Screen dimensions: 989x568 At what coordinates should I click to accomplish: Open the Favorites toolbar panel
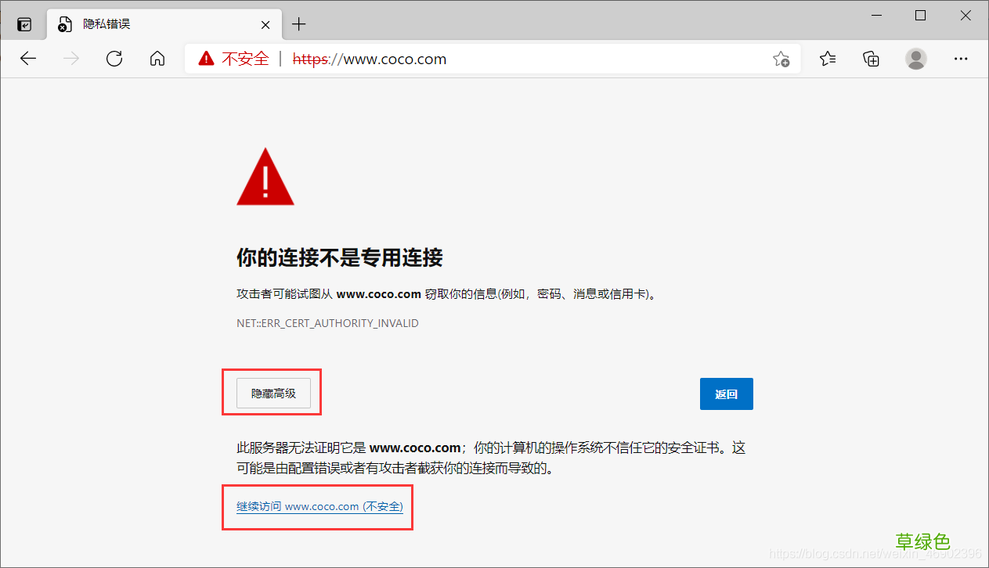827,59
